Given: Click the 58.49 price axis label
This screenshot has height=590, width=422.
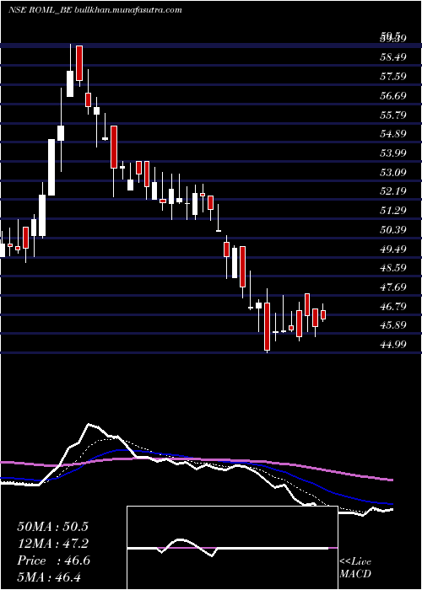Looking at the screenshot, I should click(393, 57).
